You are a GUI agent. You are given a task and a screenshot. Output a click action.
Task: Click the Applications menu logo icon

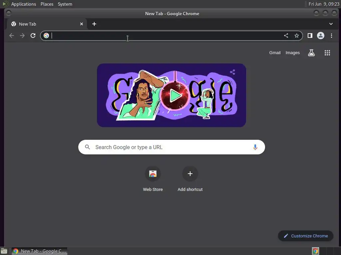5,4
